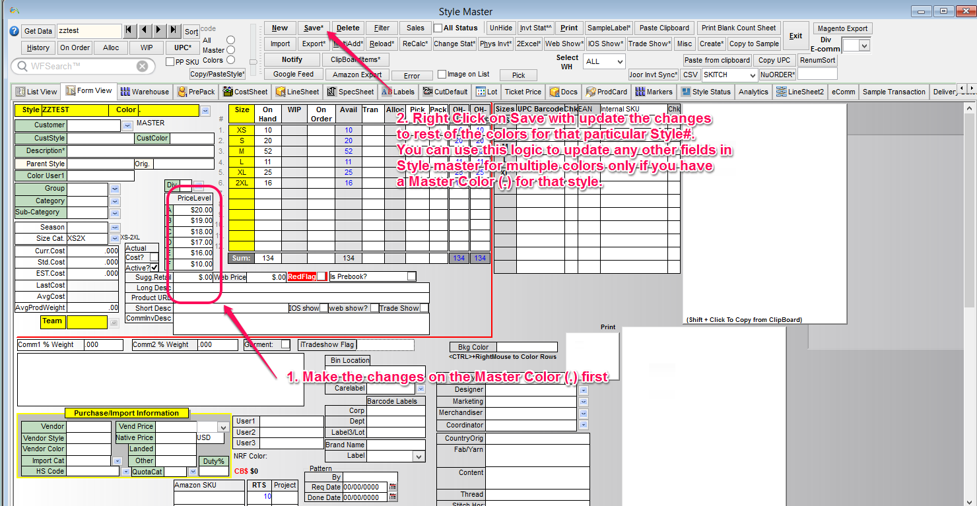Jump to first record navigation arrow
This screenshot has height=506, width=977.
click(130, 31)
